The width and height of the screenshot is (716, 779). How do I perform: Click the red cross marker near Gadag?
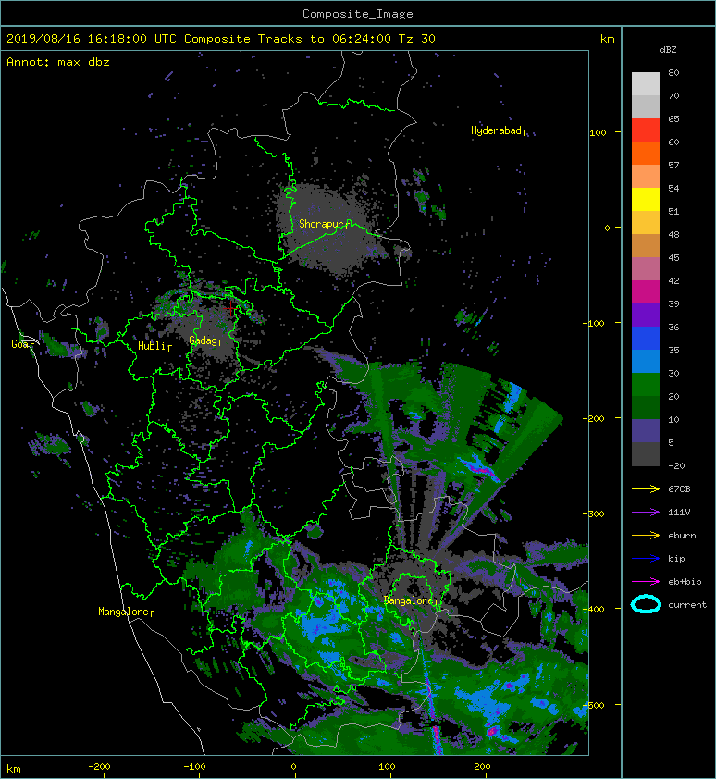pyautogui.click(x=230, y=308)
